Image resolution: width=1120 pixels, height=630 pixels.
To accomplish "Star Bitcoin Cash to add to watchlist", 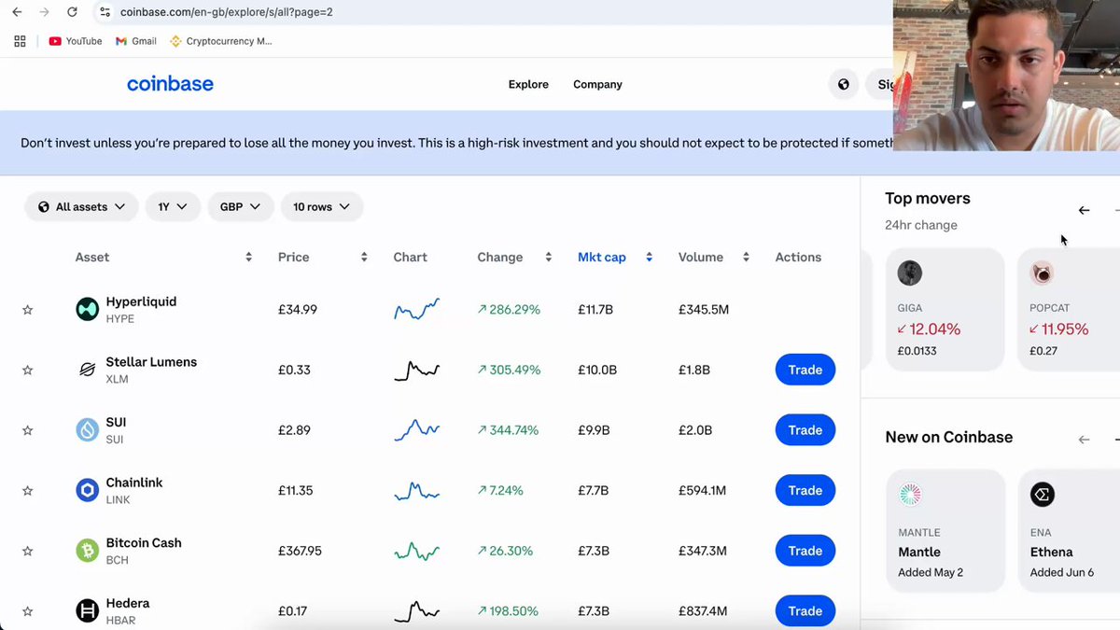I will click(x=27, y=551).
